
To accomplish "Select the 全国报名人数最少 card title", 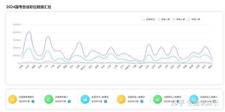I will coord(209,97).
